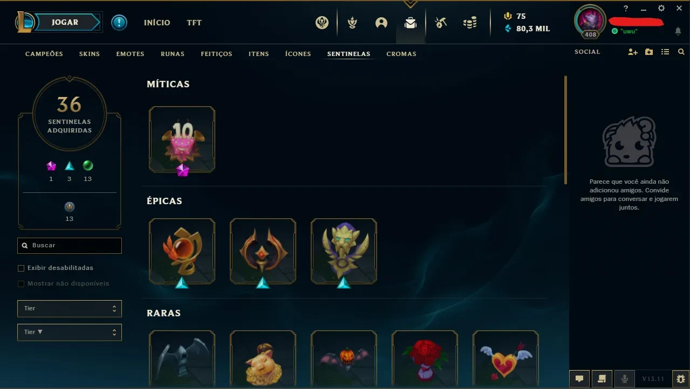Open the Loot hammer icon
This screenshot has width=690, height=389.
tap(441, 23)
